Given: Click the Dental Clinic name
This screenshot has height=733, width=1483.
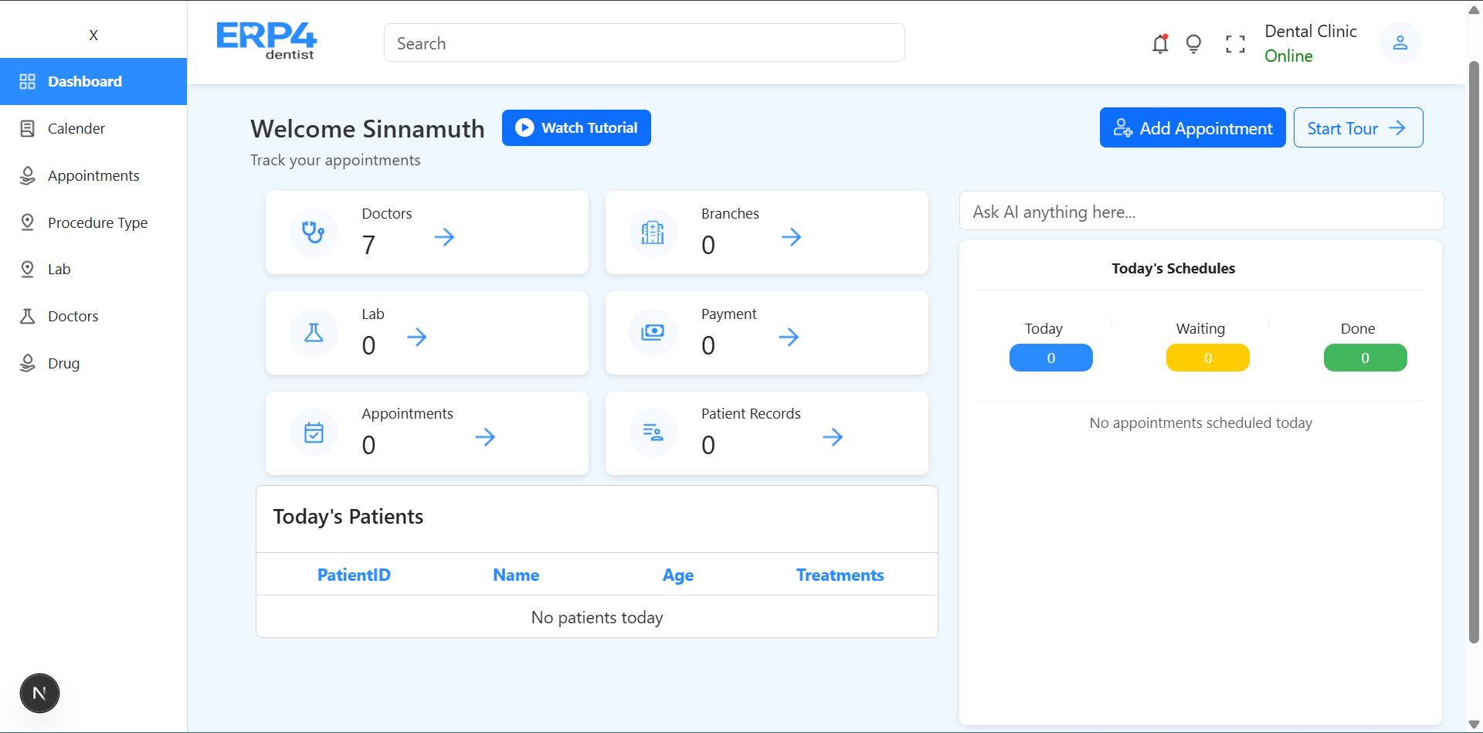Looking at the screenshot, I should 1311,31.
